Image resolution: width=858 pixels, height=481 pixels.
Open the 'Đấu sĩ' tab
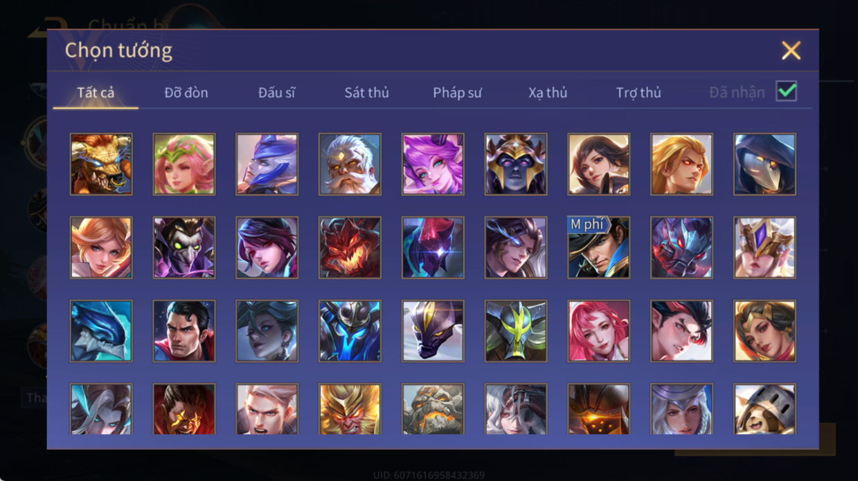277,93
